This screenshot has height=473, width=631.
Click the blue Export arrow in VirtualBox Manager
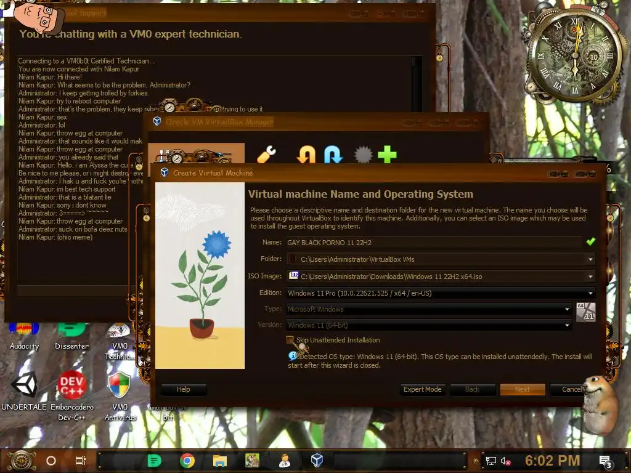click(333, 155)
